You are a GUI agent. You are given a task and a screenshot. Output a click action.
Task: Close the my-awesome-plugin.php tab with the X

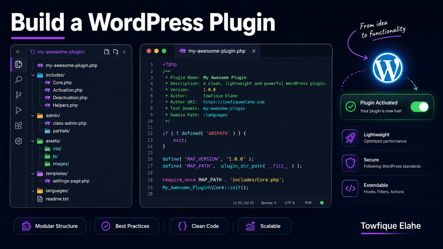(254, 51)
